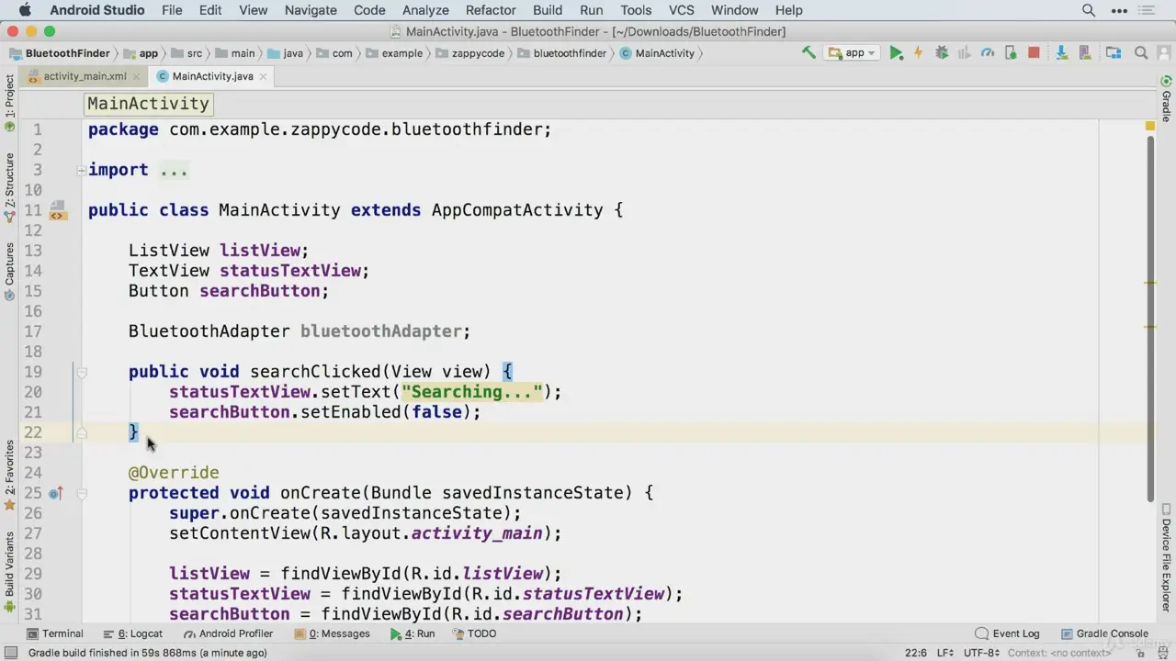
Task: Click the 22:6 cursor position indicator
Action: tap(916, 653)
